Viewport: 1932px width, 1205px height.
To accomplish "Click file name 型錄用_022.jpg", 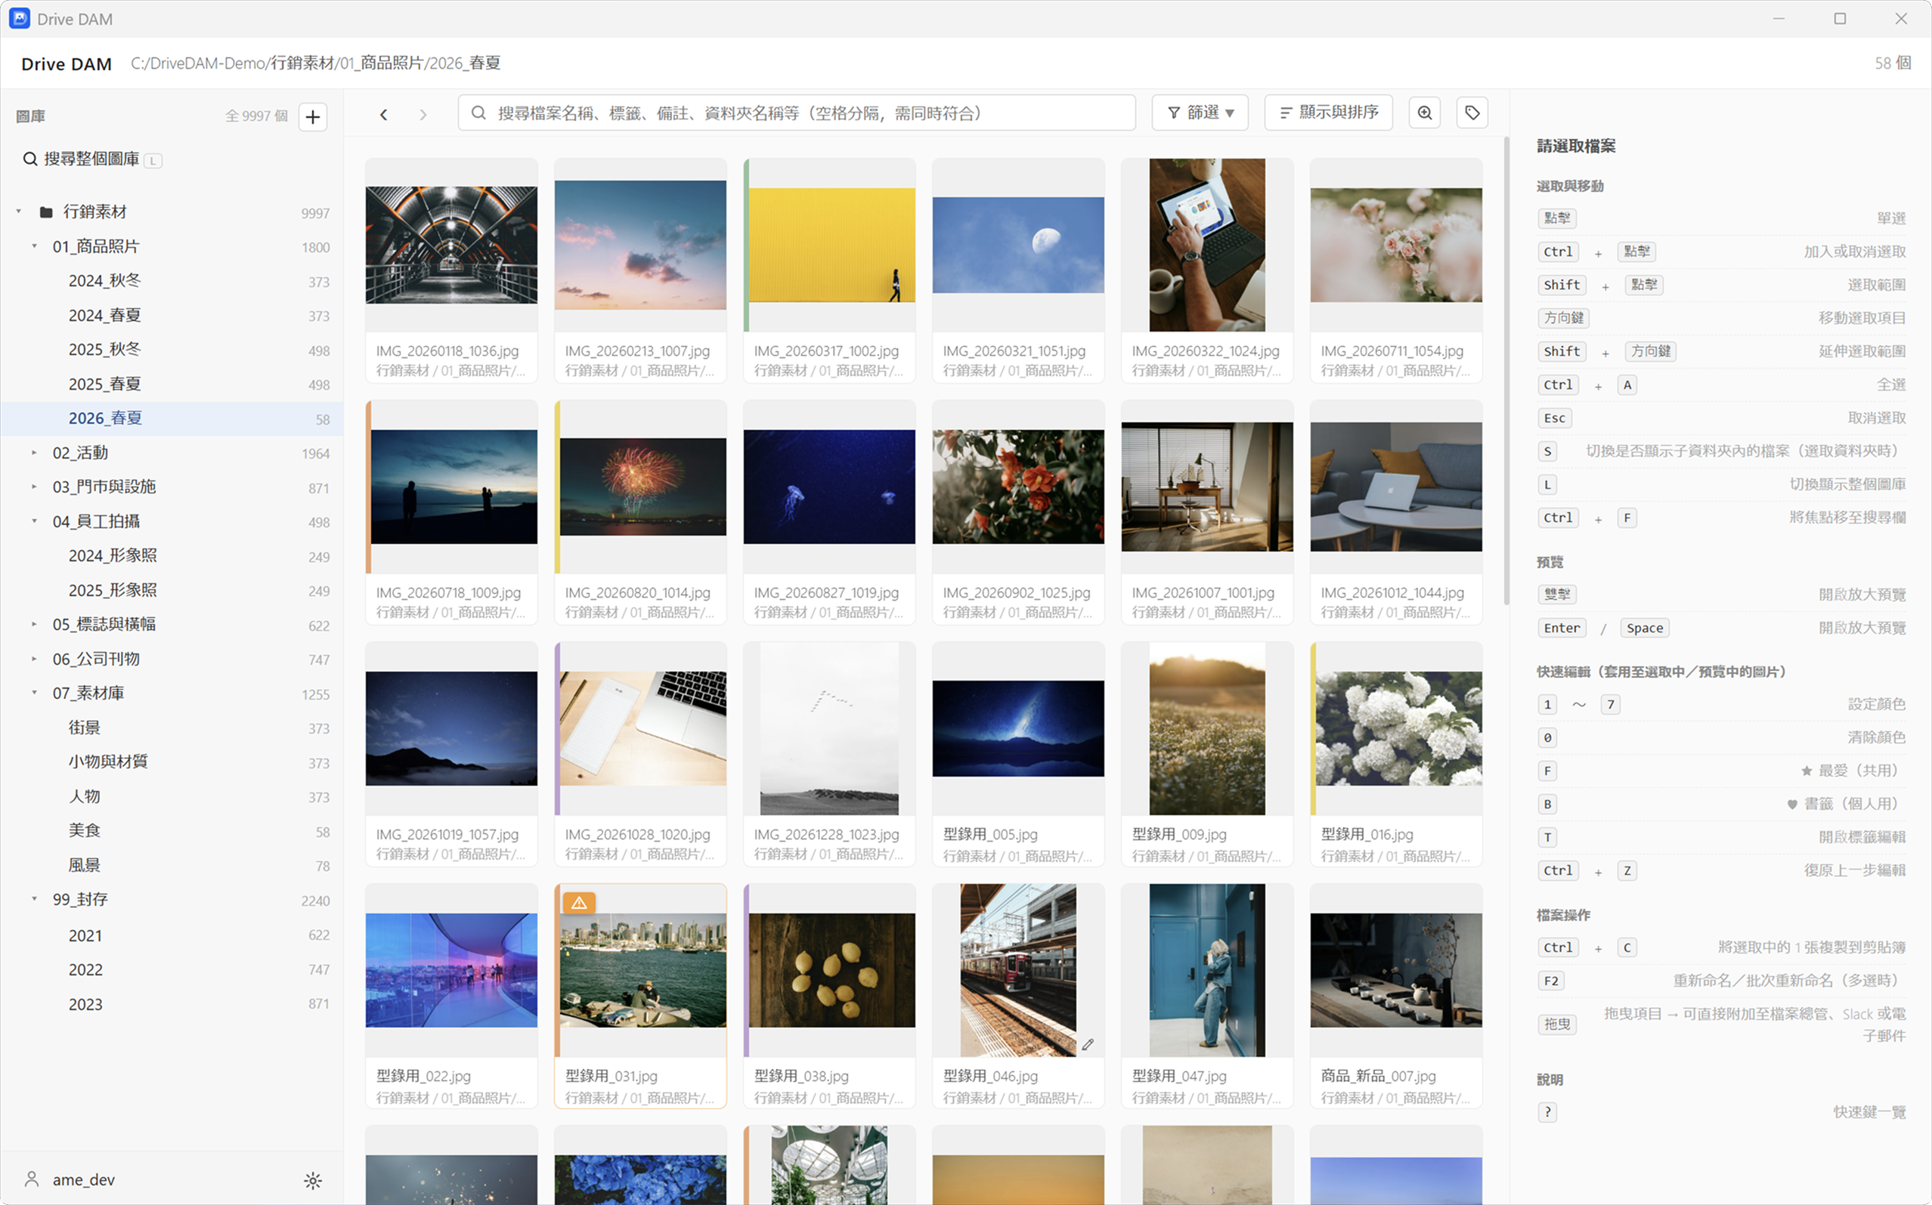I will (423, 1076).
